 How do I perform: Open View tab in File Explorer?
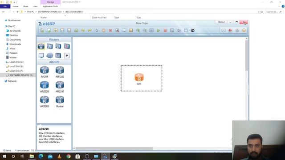click(35, 6)
